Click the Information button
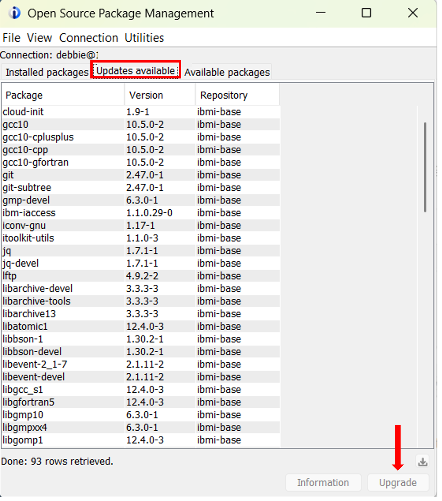The height and width of the screenshot is (501, 442). point(323,482)
